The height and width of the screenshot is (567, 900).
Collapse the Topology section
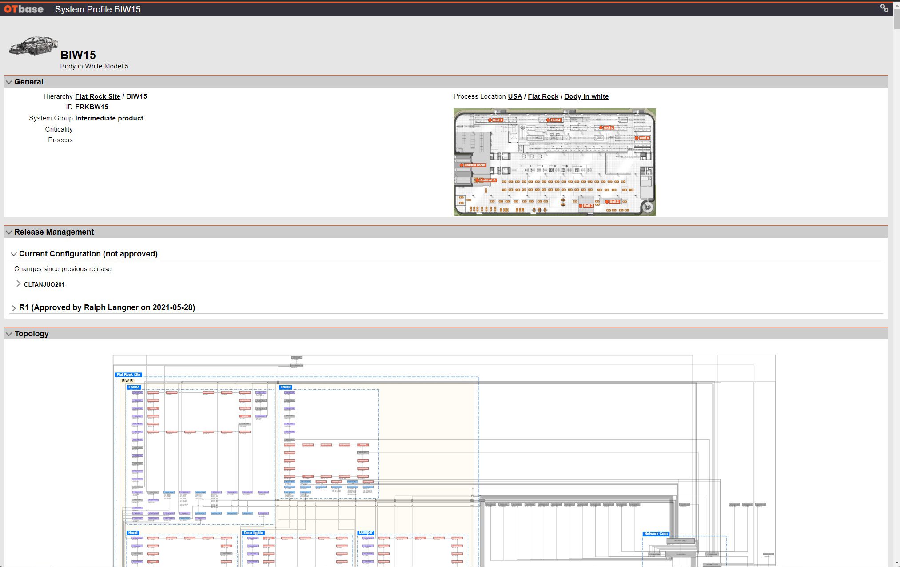[x=9, y=334]
